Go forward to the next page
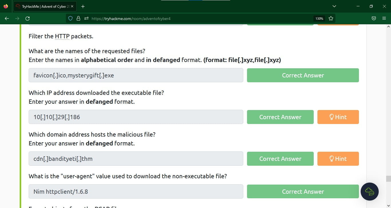The image size is (391, 208). 17,18
